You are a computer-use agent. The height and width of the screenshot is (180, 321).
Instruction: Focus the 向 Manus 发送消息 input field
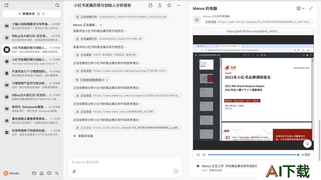coord(125,162)
